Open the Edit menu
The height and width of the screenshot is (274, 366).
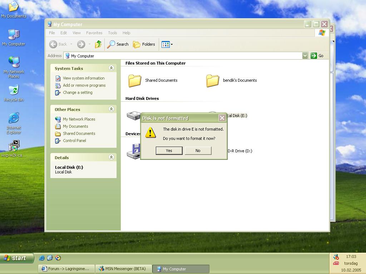(x=64, y=33)
